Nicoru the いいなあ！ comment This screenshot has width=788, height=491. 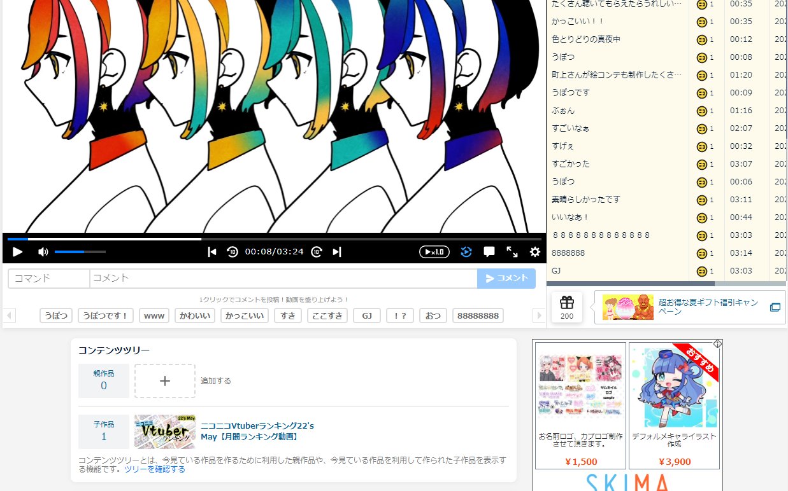[701, 218]
